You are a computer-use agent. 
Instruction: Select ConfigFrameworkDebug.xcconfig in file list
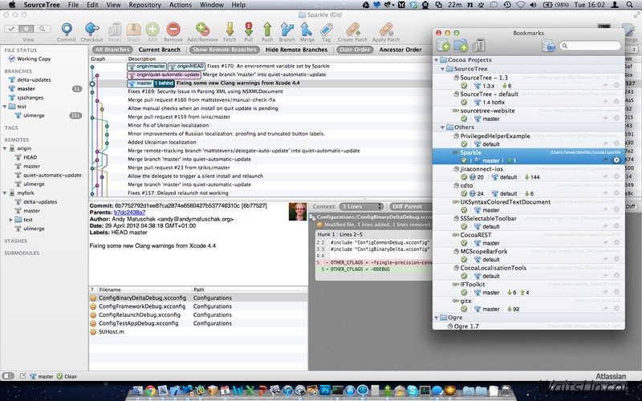(x=141, y=306)
